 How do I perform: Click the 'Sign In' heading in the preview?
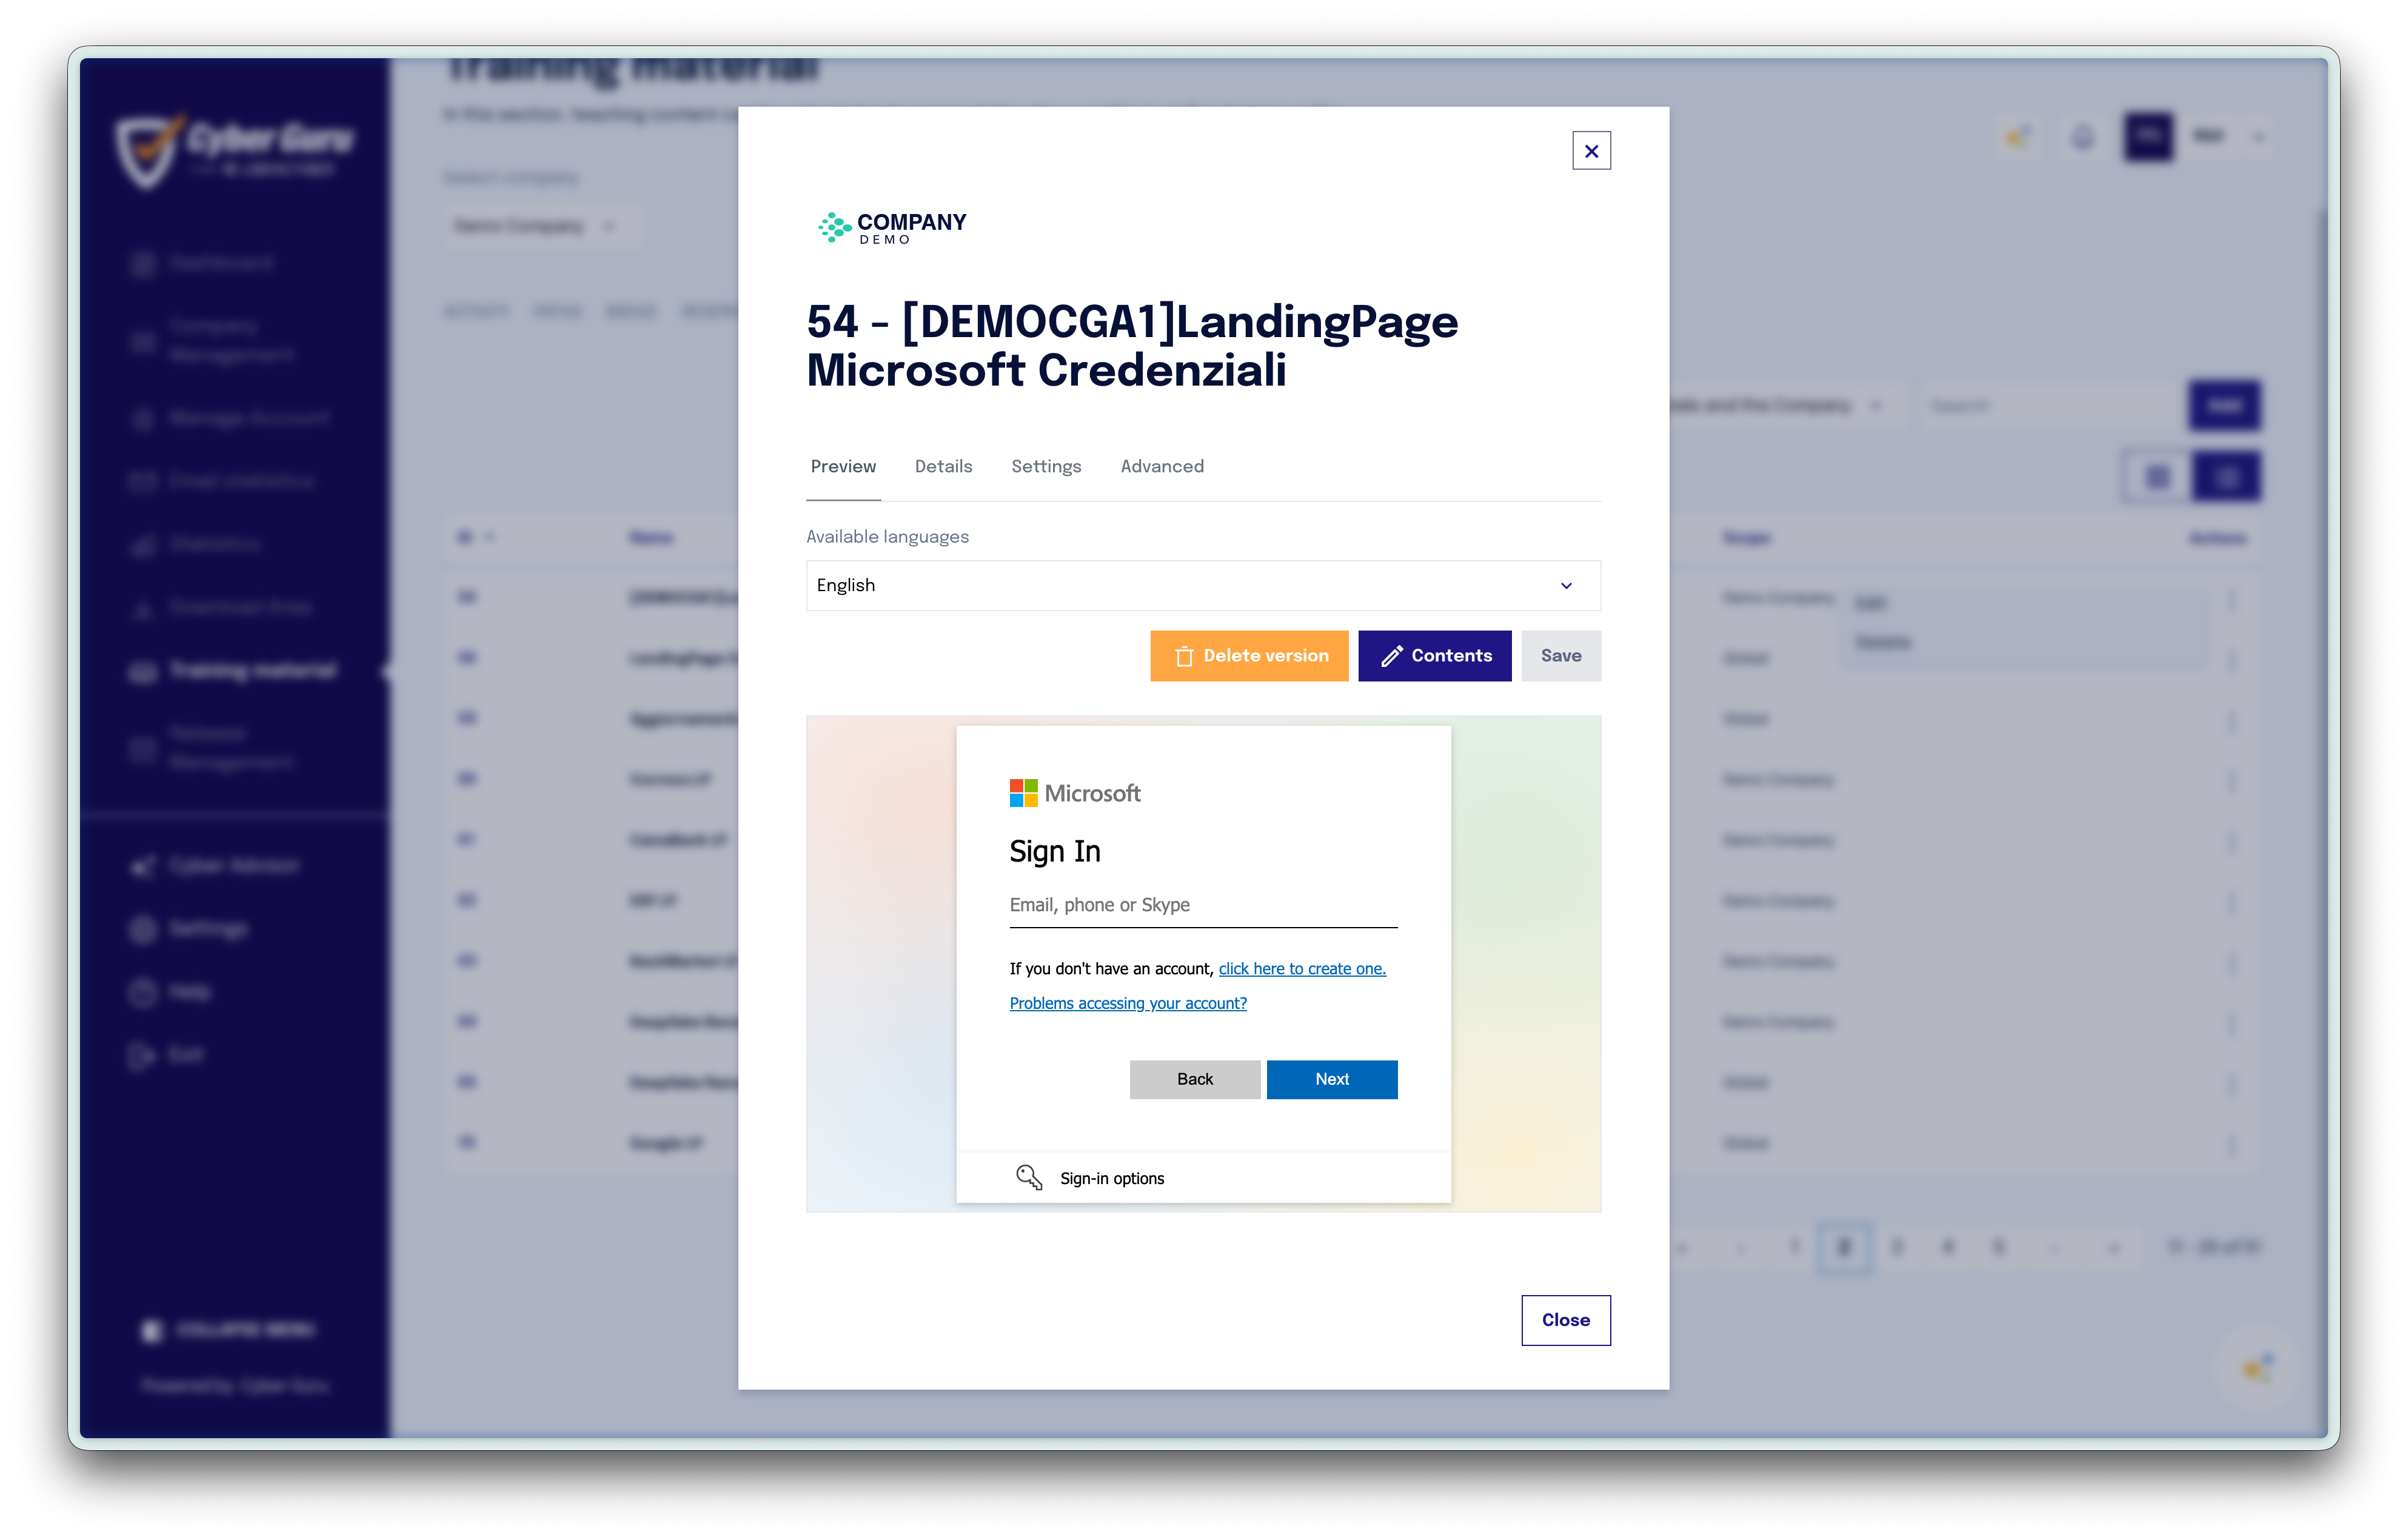pos(1055,851)
